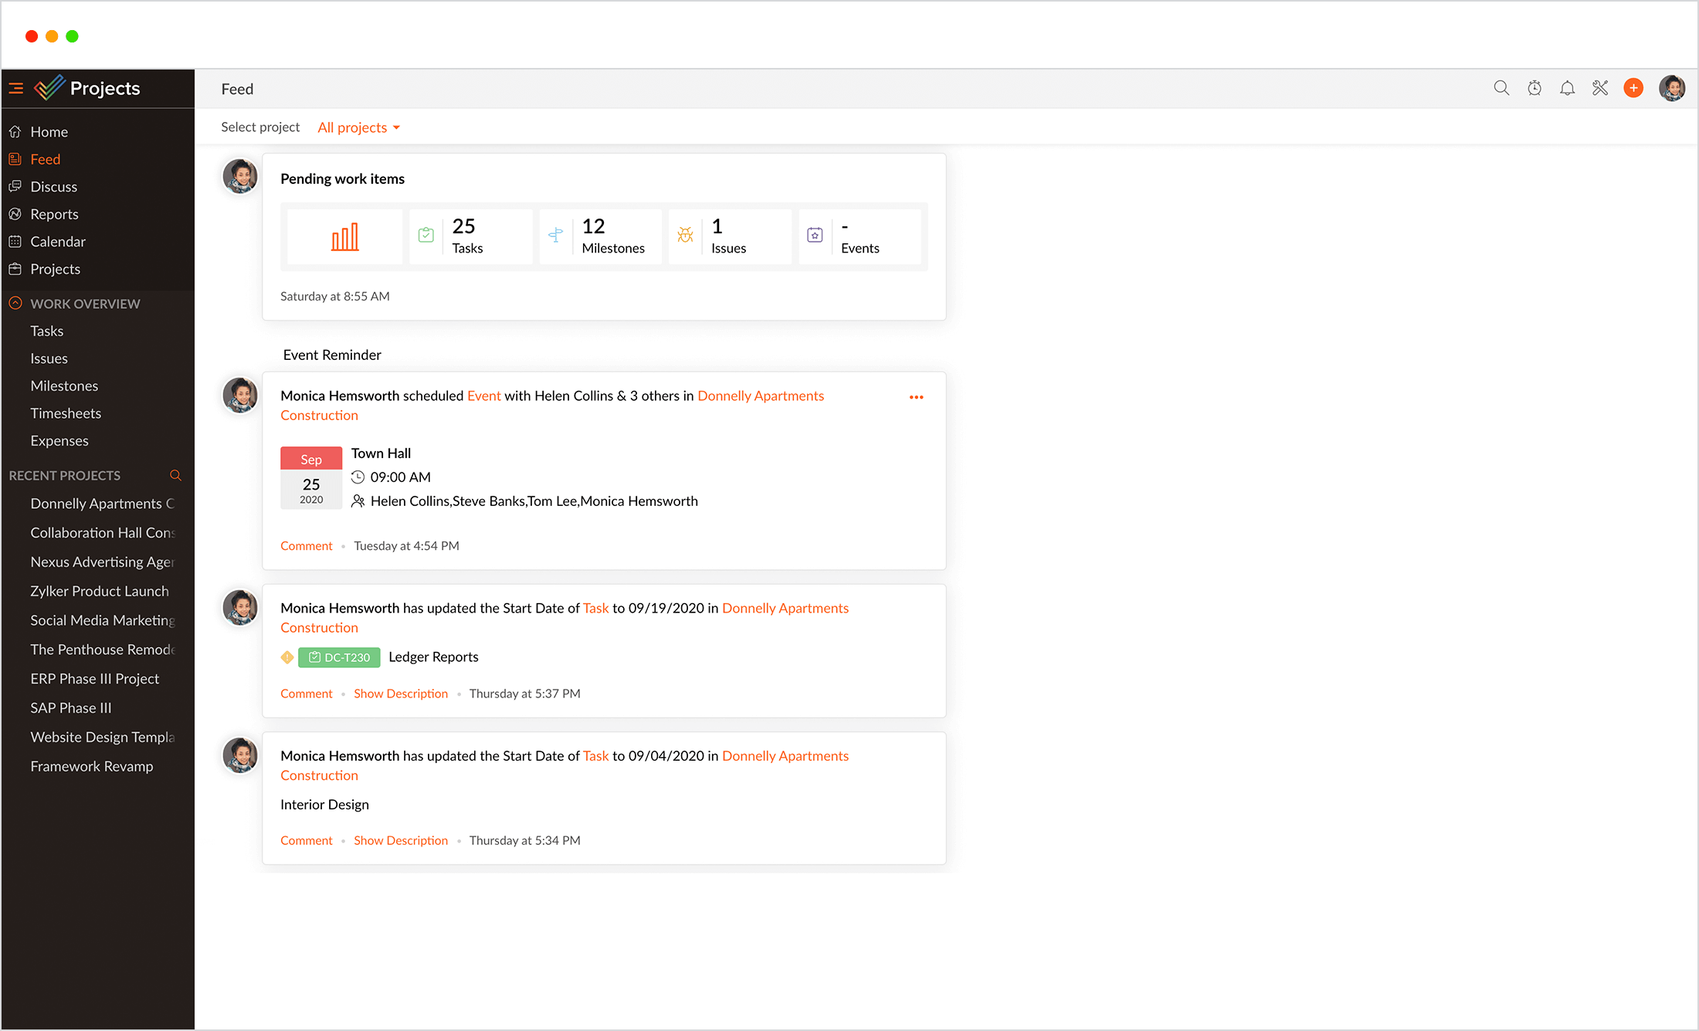Open the user profile avatar in top bar
The width and height of the screenshot is (1699, 1031).
tap(1672, 88)
